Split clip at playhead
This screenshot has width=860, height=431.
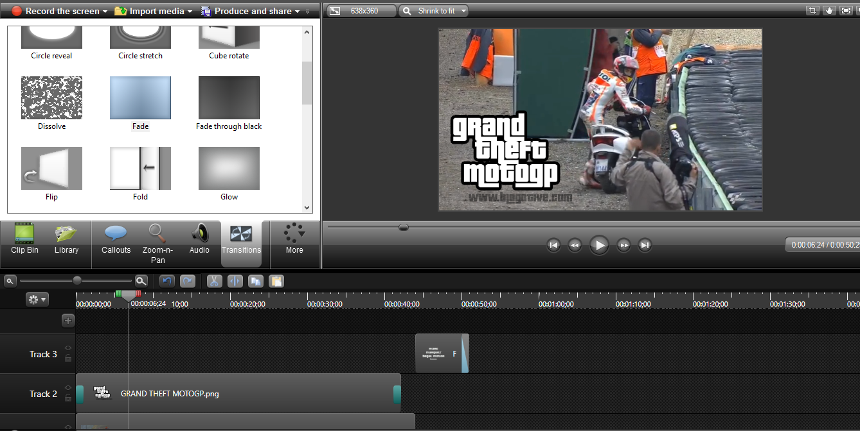235,281
